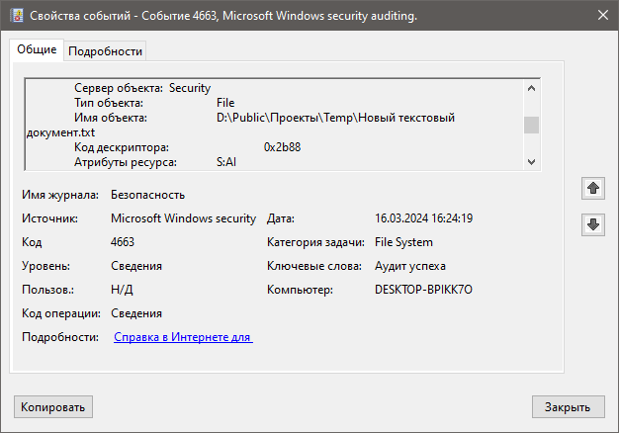Click the File System task category value
This screenshot has height=433, width=619.
click(x=403, y=242)
